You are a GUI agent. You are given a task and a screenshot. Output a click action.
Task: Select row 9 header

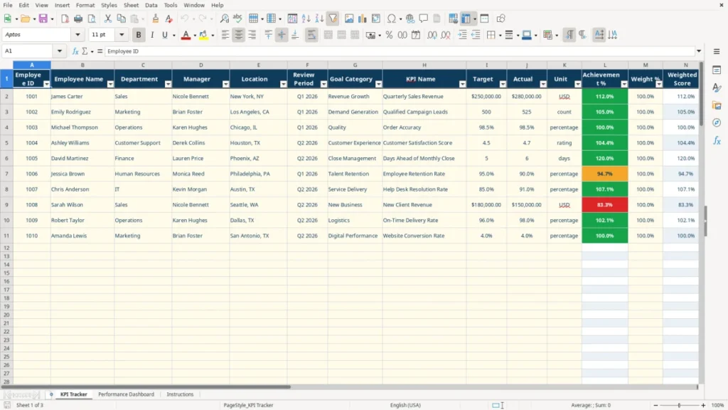(6, 204)
